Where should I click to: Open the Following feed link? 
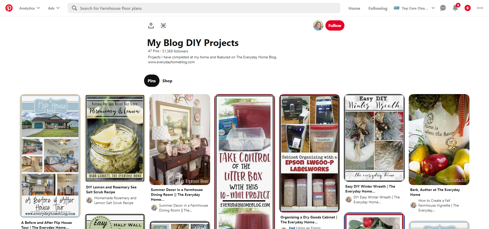[378, 8]
